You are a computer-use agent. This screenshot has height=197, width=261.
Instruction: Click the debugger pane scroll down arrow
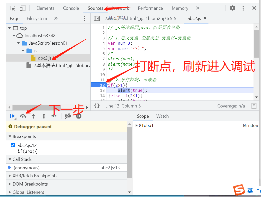coord(130,192)
